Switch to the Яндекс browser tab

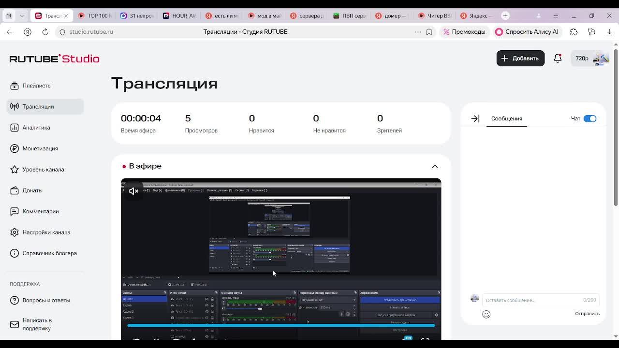click(x=476, y=16)
